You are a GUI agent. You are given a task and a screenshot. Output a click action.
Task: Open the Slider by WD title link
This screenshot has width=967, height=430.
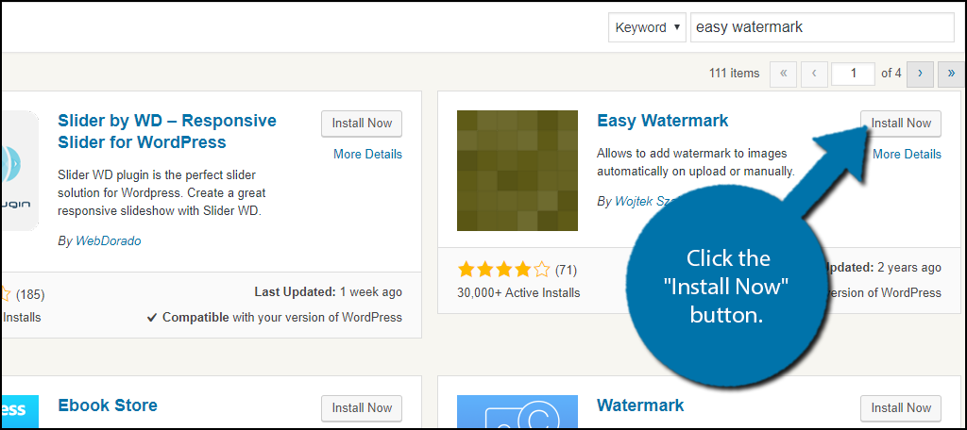click(167, 131)
